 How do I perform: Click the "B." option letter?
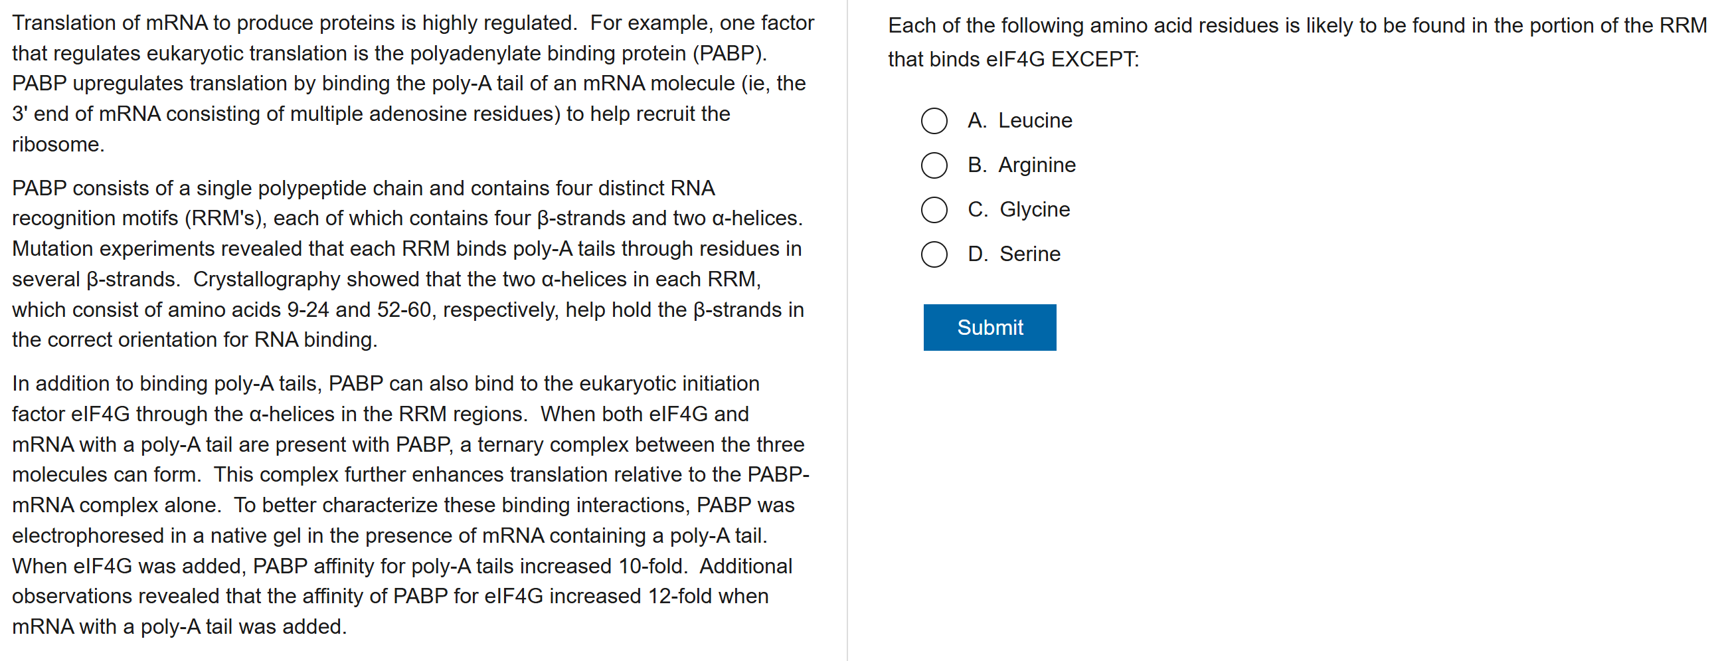[x=976, y=165]
